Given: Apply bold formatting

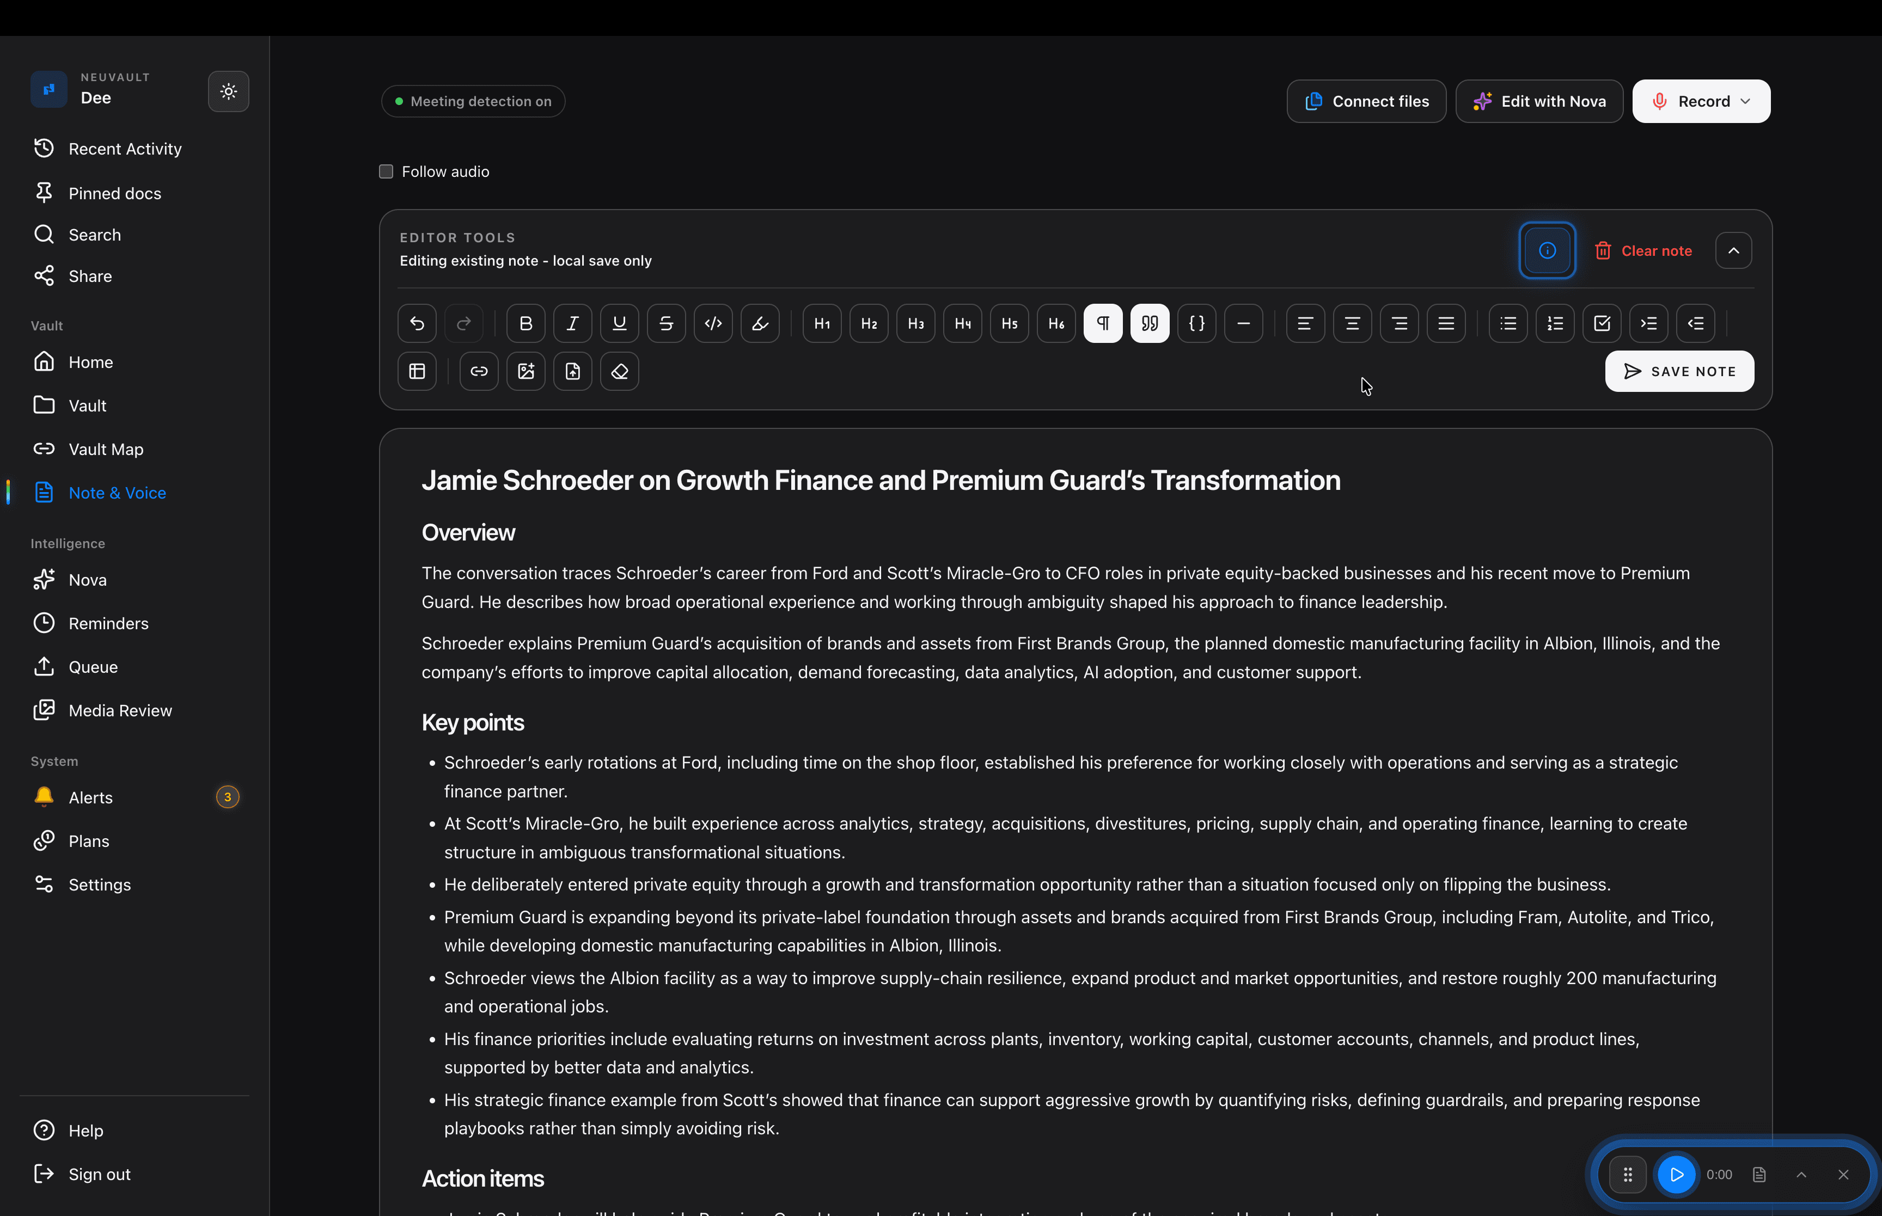Looking at the screenshot, I should point(526,323).
